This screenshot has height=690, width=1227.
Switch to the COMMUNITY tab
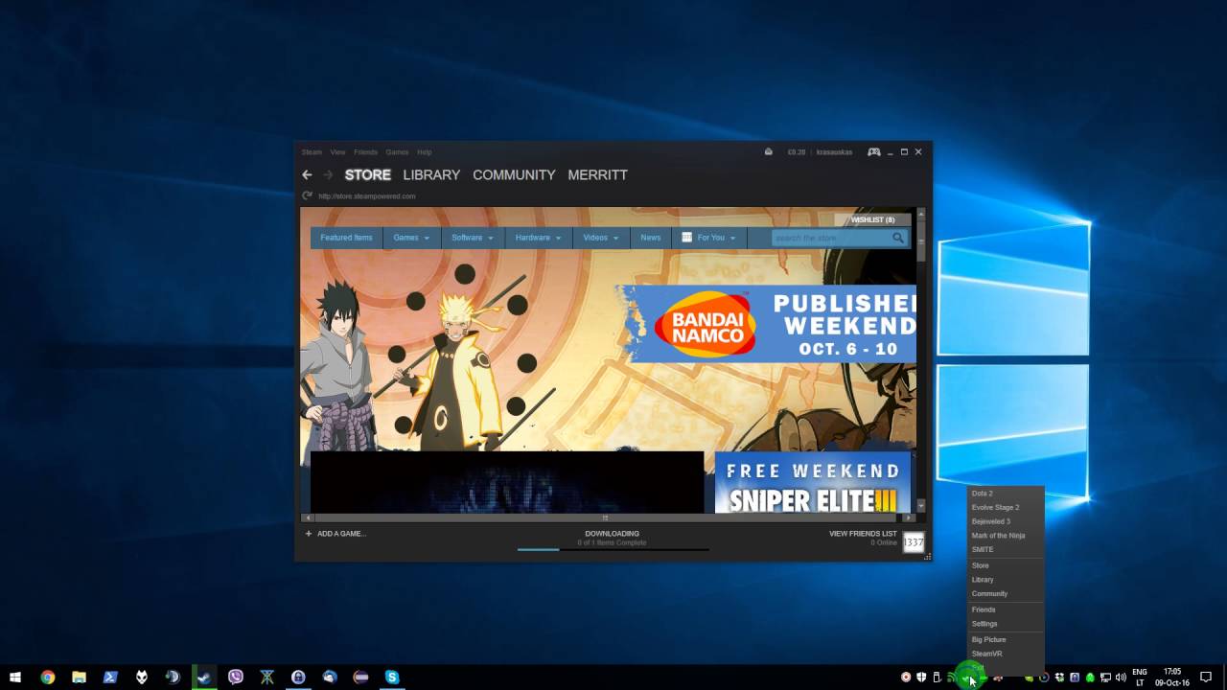tap(514, 174)
